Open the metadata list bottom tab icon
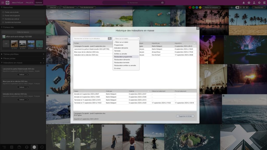Viewport: 267px width, 150px height. pos(11,147)
